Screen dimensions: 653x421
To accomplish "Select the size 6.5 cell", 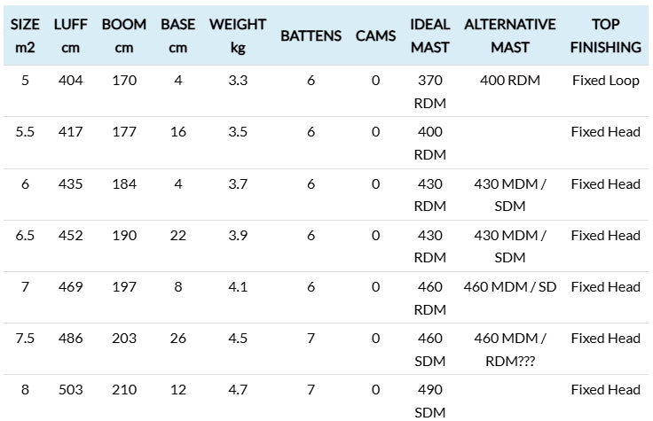I will coord(25,236).
